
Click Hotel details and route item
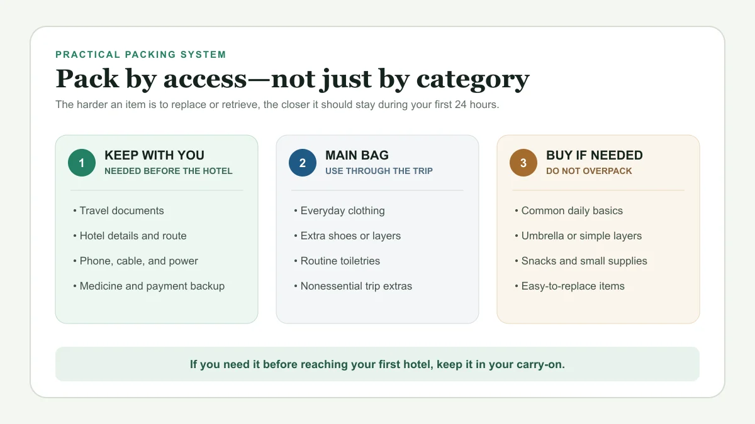[130, 236]
